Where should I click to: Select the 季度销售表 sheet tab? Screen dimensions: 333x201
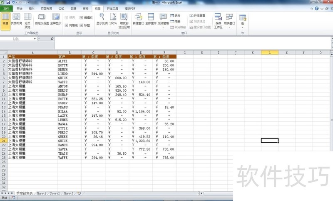point(25,193)
